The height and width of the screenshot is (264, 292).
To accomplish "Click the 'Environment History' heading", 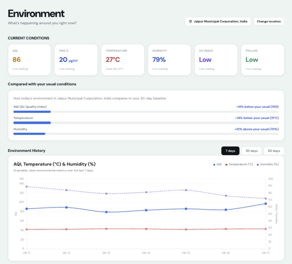I will coord(27,151).
